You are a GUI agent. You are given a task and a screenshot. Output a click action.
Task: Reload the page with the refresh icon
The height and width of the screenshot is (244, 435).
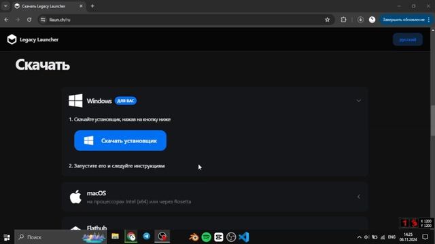pyautogui.click(x=29, y=20)
